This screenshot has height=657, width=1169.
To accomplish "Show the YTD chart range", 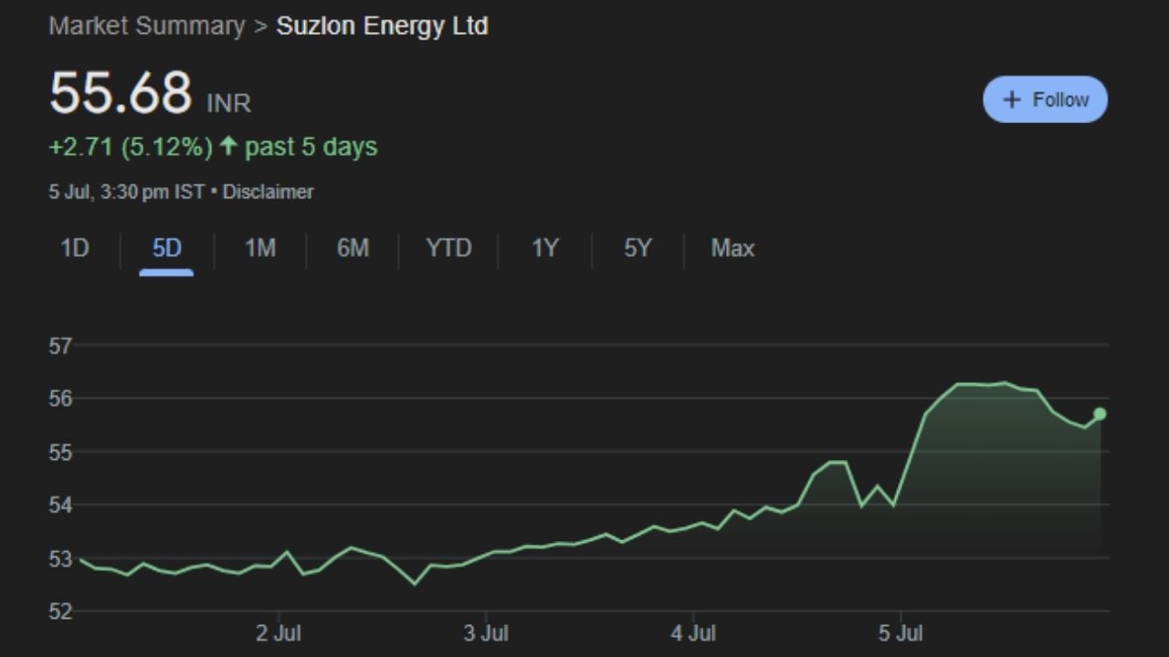I will [448, 248].
